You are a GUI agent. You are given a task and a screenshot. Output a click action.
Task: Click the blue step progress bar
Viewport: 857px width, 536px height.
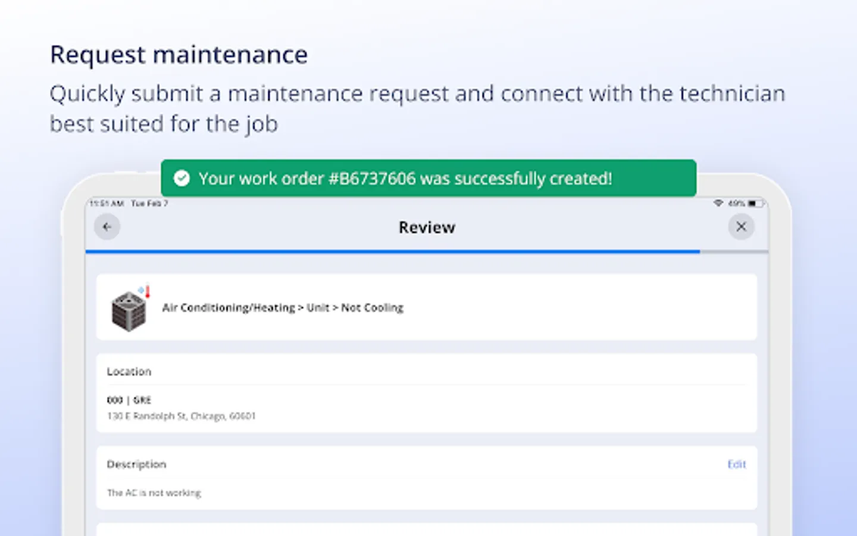coord(393,252)
